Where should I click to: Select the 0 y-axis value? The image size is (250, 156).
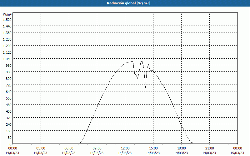[10, 144]
